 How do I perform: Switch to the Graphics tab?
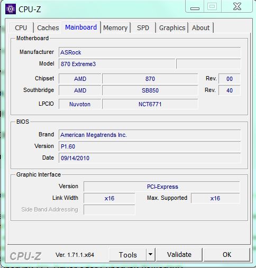click(172, 27)
